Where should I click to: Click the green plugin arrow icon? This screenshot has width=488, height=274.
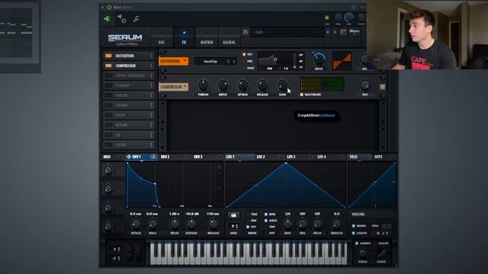coord(107,19)
